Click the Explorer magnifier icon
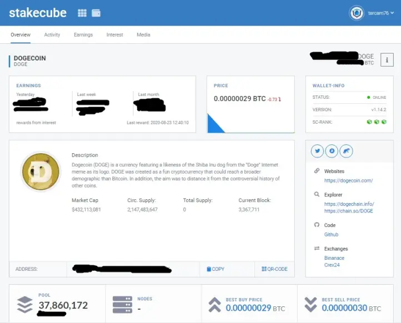 click(317, 194)
